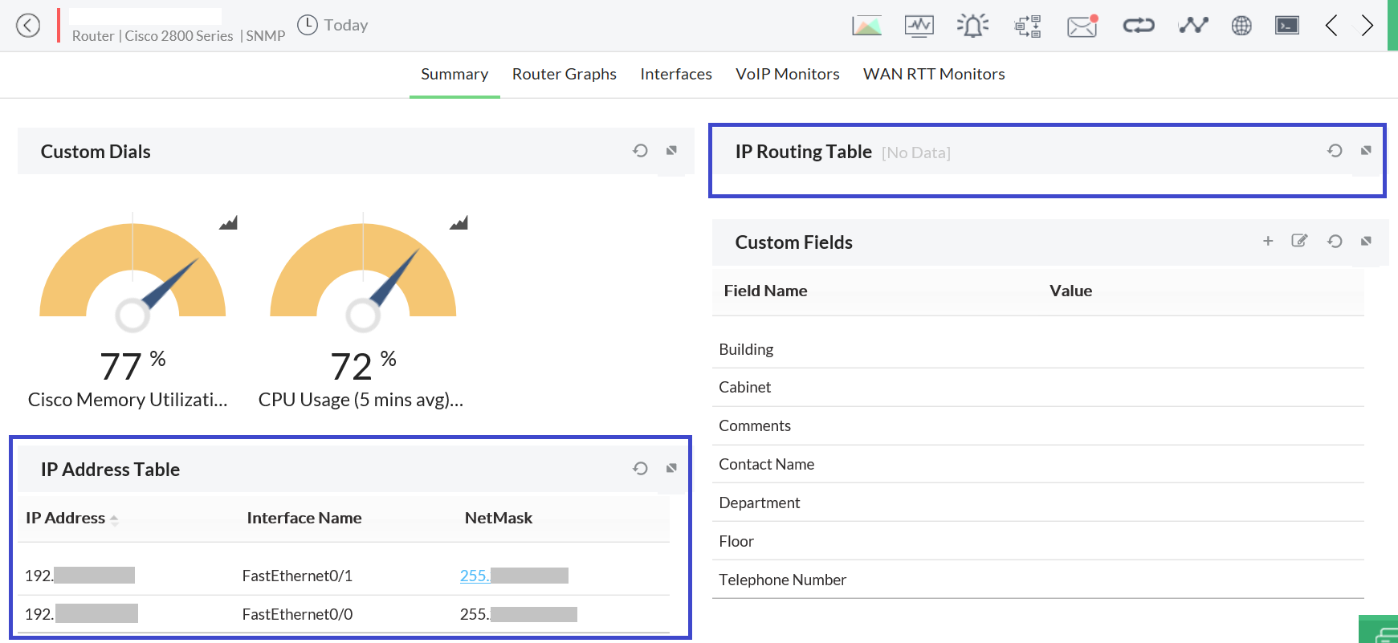Add a new custom field with plus icon
1398x643 pixels.
pyautogui.click(x=1268, y=241)
